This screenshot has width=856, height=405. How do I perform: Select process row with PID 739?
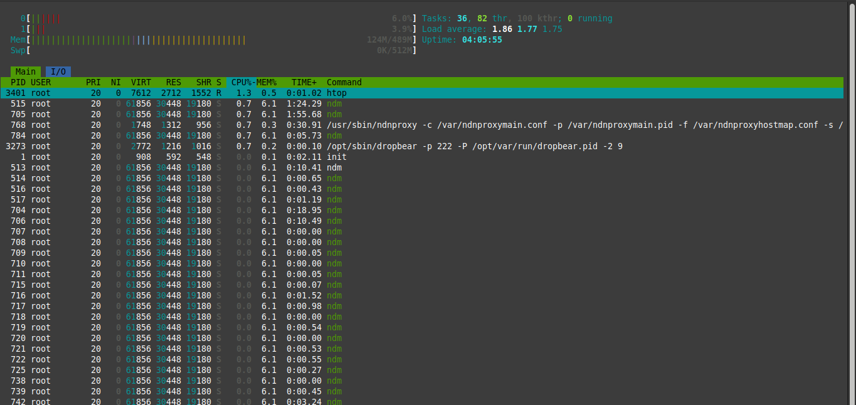click(x=422, y=391)
